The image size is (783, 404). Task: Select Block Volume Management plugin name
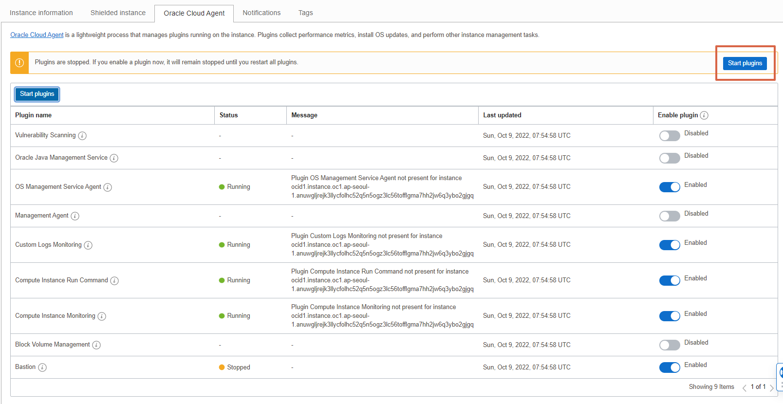pos(53,345)
